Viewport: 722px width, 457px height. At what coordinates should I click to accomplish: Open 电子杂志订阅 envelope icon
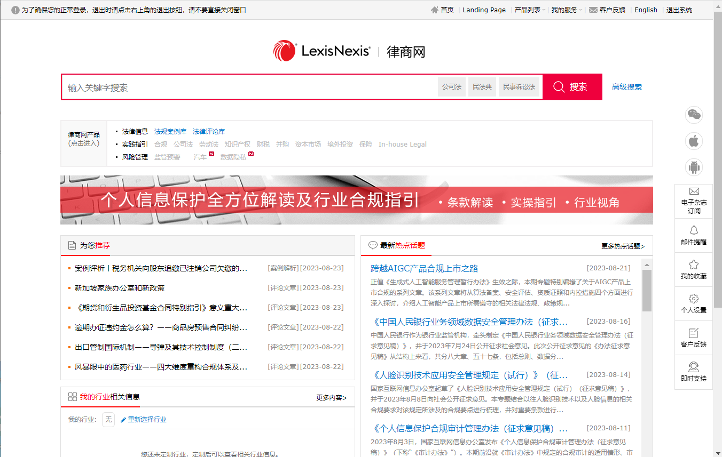tap(694, 191)
